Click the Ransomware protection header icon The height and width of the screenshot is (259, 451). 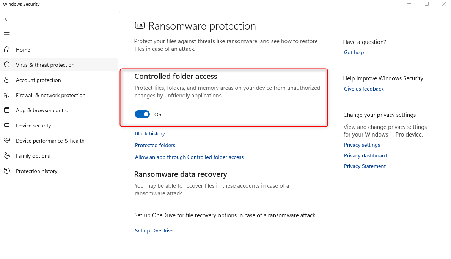pos(139,25)
